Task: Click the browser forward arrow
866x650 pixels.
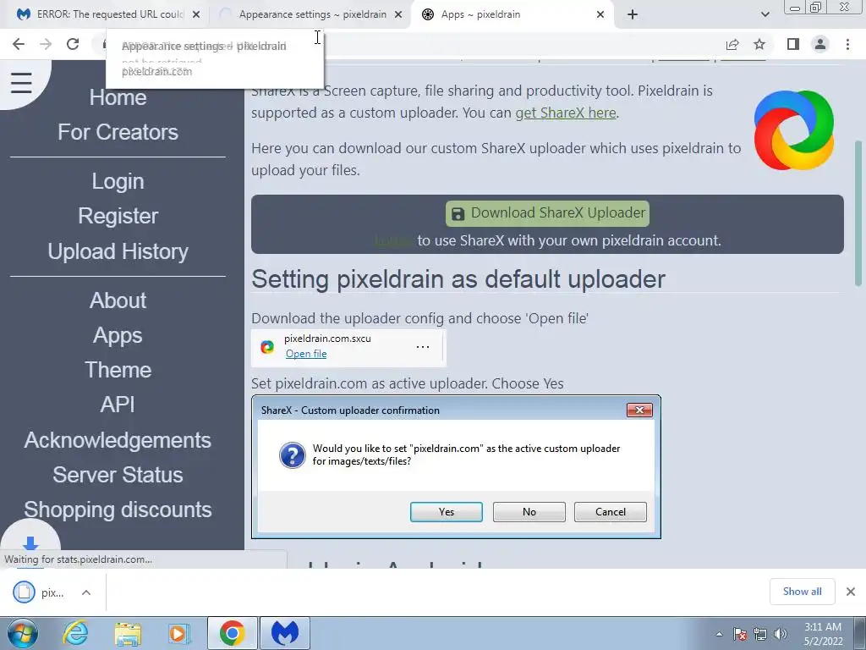Action: pos(46,44)
